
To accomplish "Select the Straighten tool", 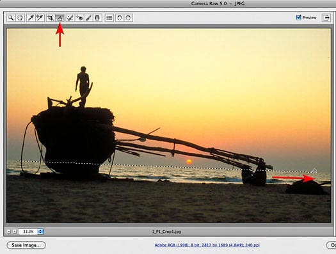I will click(60, 18).
